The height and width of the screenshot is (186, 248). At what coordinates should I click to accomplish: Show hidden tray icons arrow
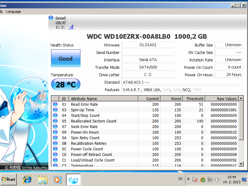[188, 179]
